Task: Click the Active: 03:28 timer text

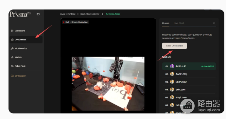Action: [x=207, y=66]
